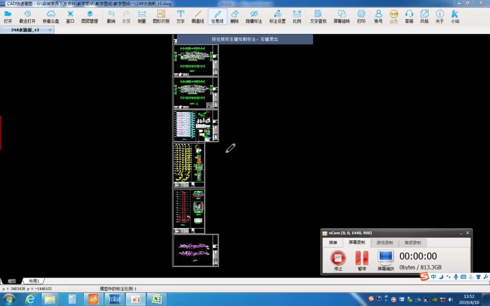Select the 测量 measure tool

pos(142,17)
